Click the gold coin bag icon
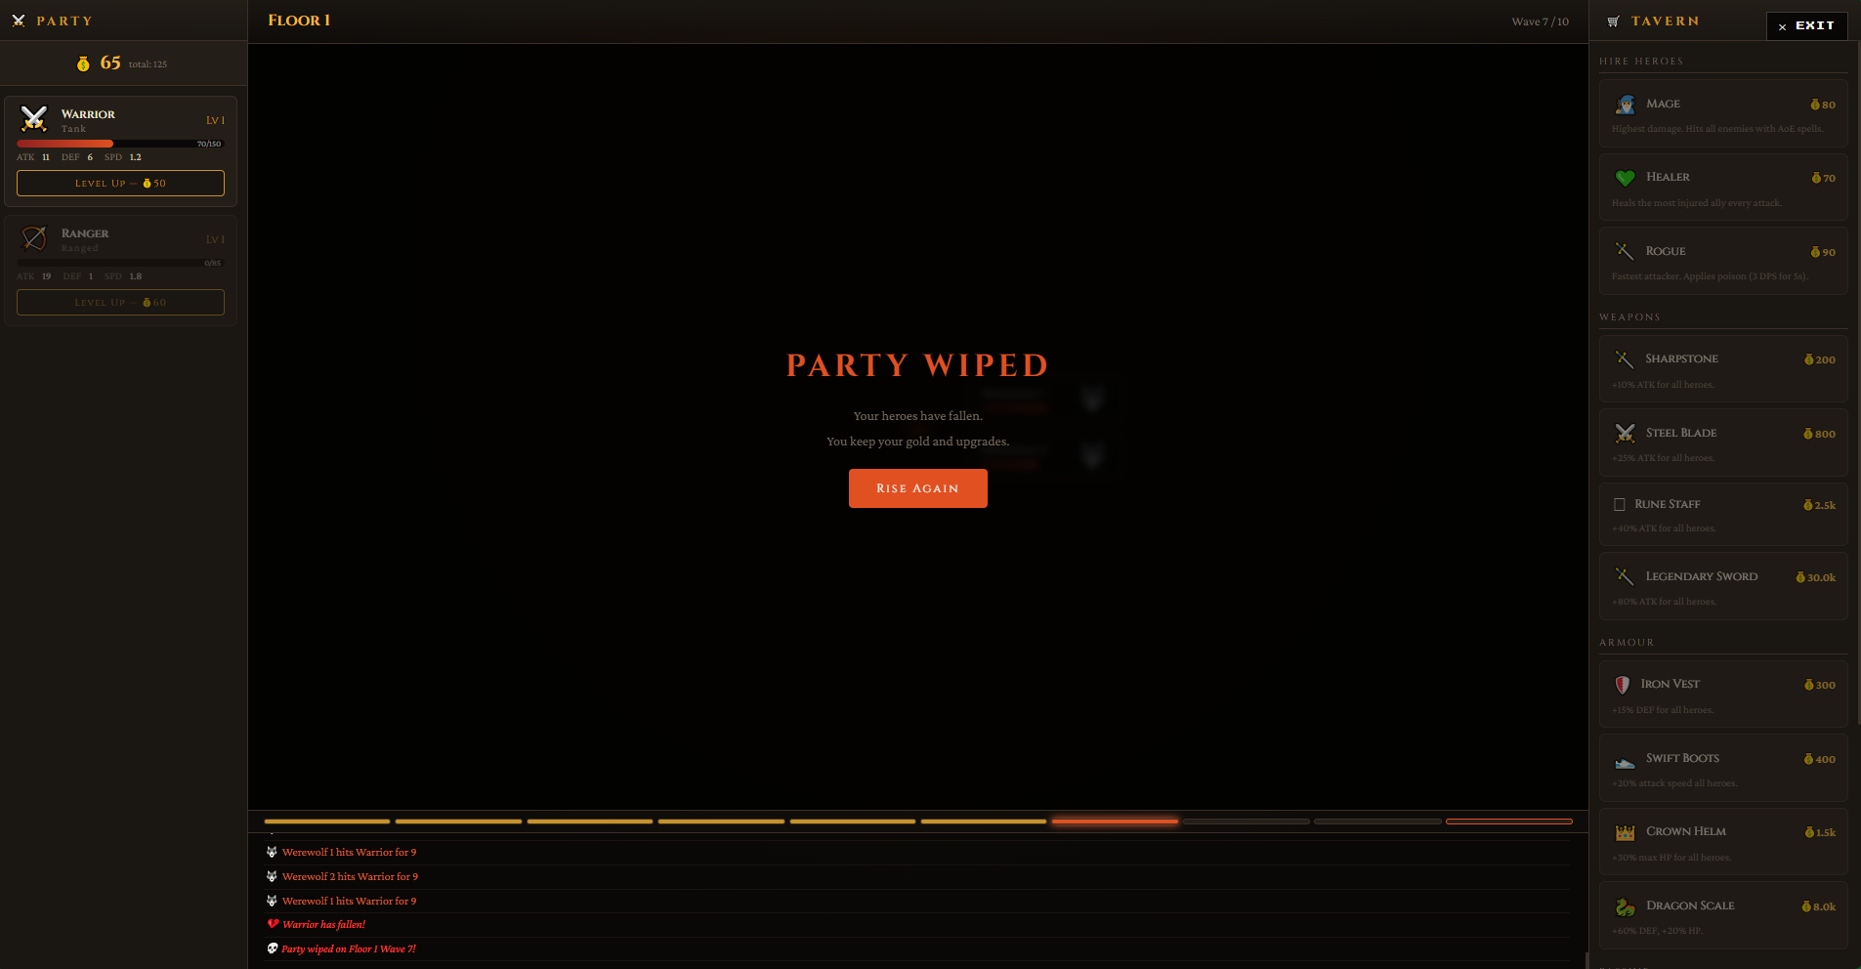The image size is (1861, 969). click(83, 63)
